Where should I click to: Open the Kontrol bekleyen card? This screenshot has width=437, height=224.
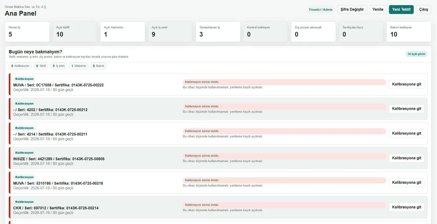(x=266, y=32)
